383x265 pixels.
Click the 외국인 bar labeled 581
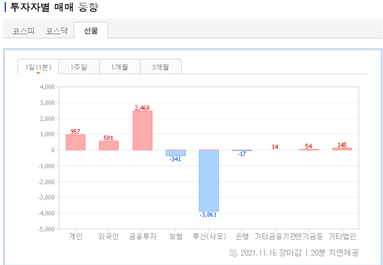click(x=109, y=145)
